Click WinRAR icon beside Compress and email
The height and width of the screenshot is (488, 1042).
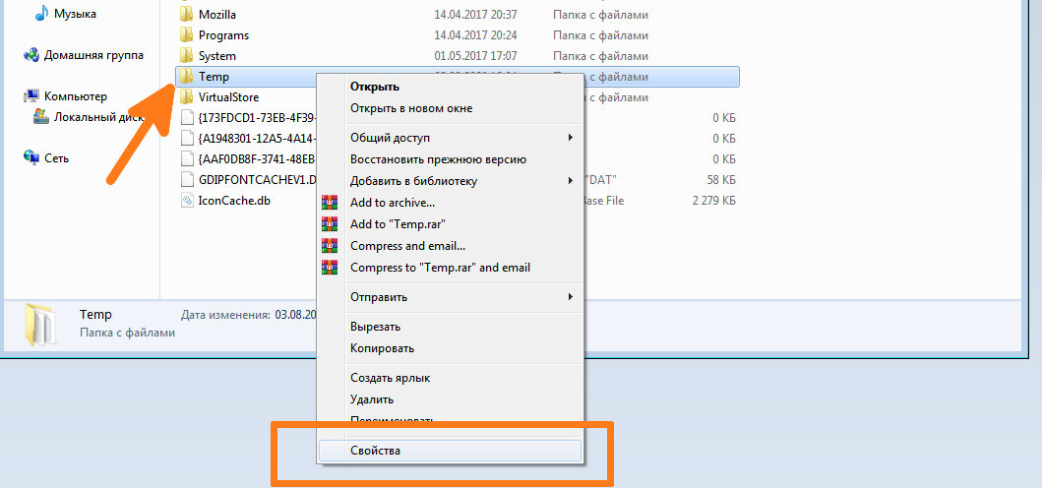coord(329,246)
